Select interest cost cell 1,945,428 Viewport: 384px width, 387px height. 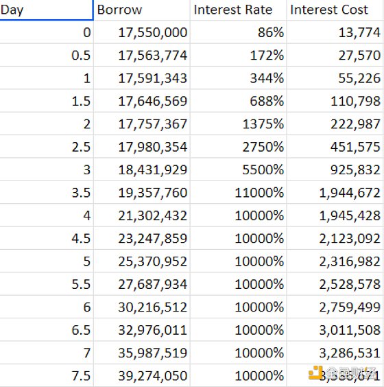pyautogui.click(x=335, y=215)
